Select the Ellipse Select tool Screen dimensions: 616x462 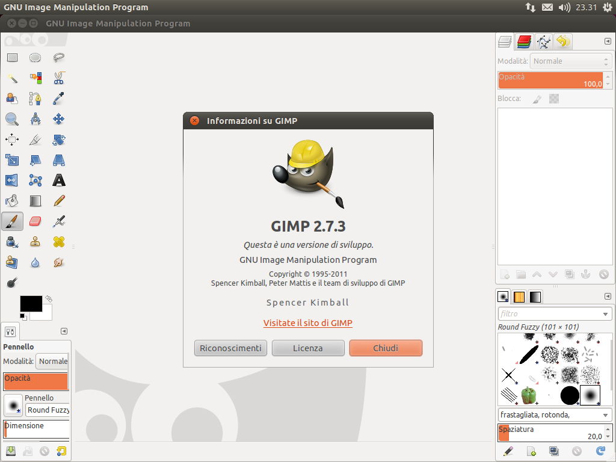click(x=35, y=58)
